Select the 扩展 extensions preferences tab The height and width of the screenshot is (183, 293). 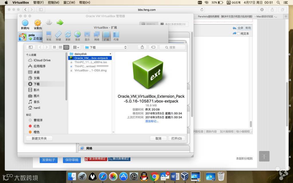pos(106,36)
